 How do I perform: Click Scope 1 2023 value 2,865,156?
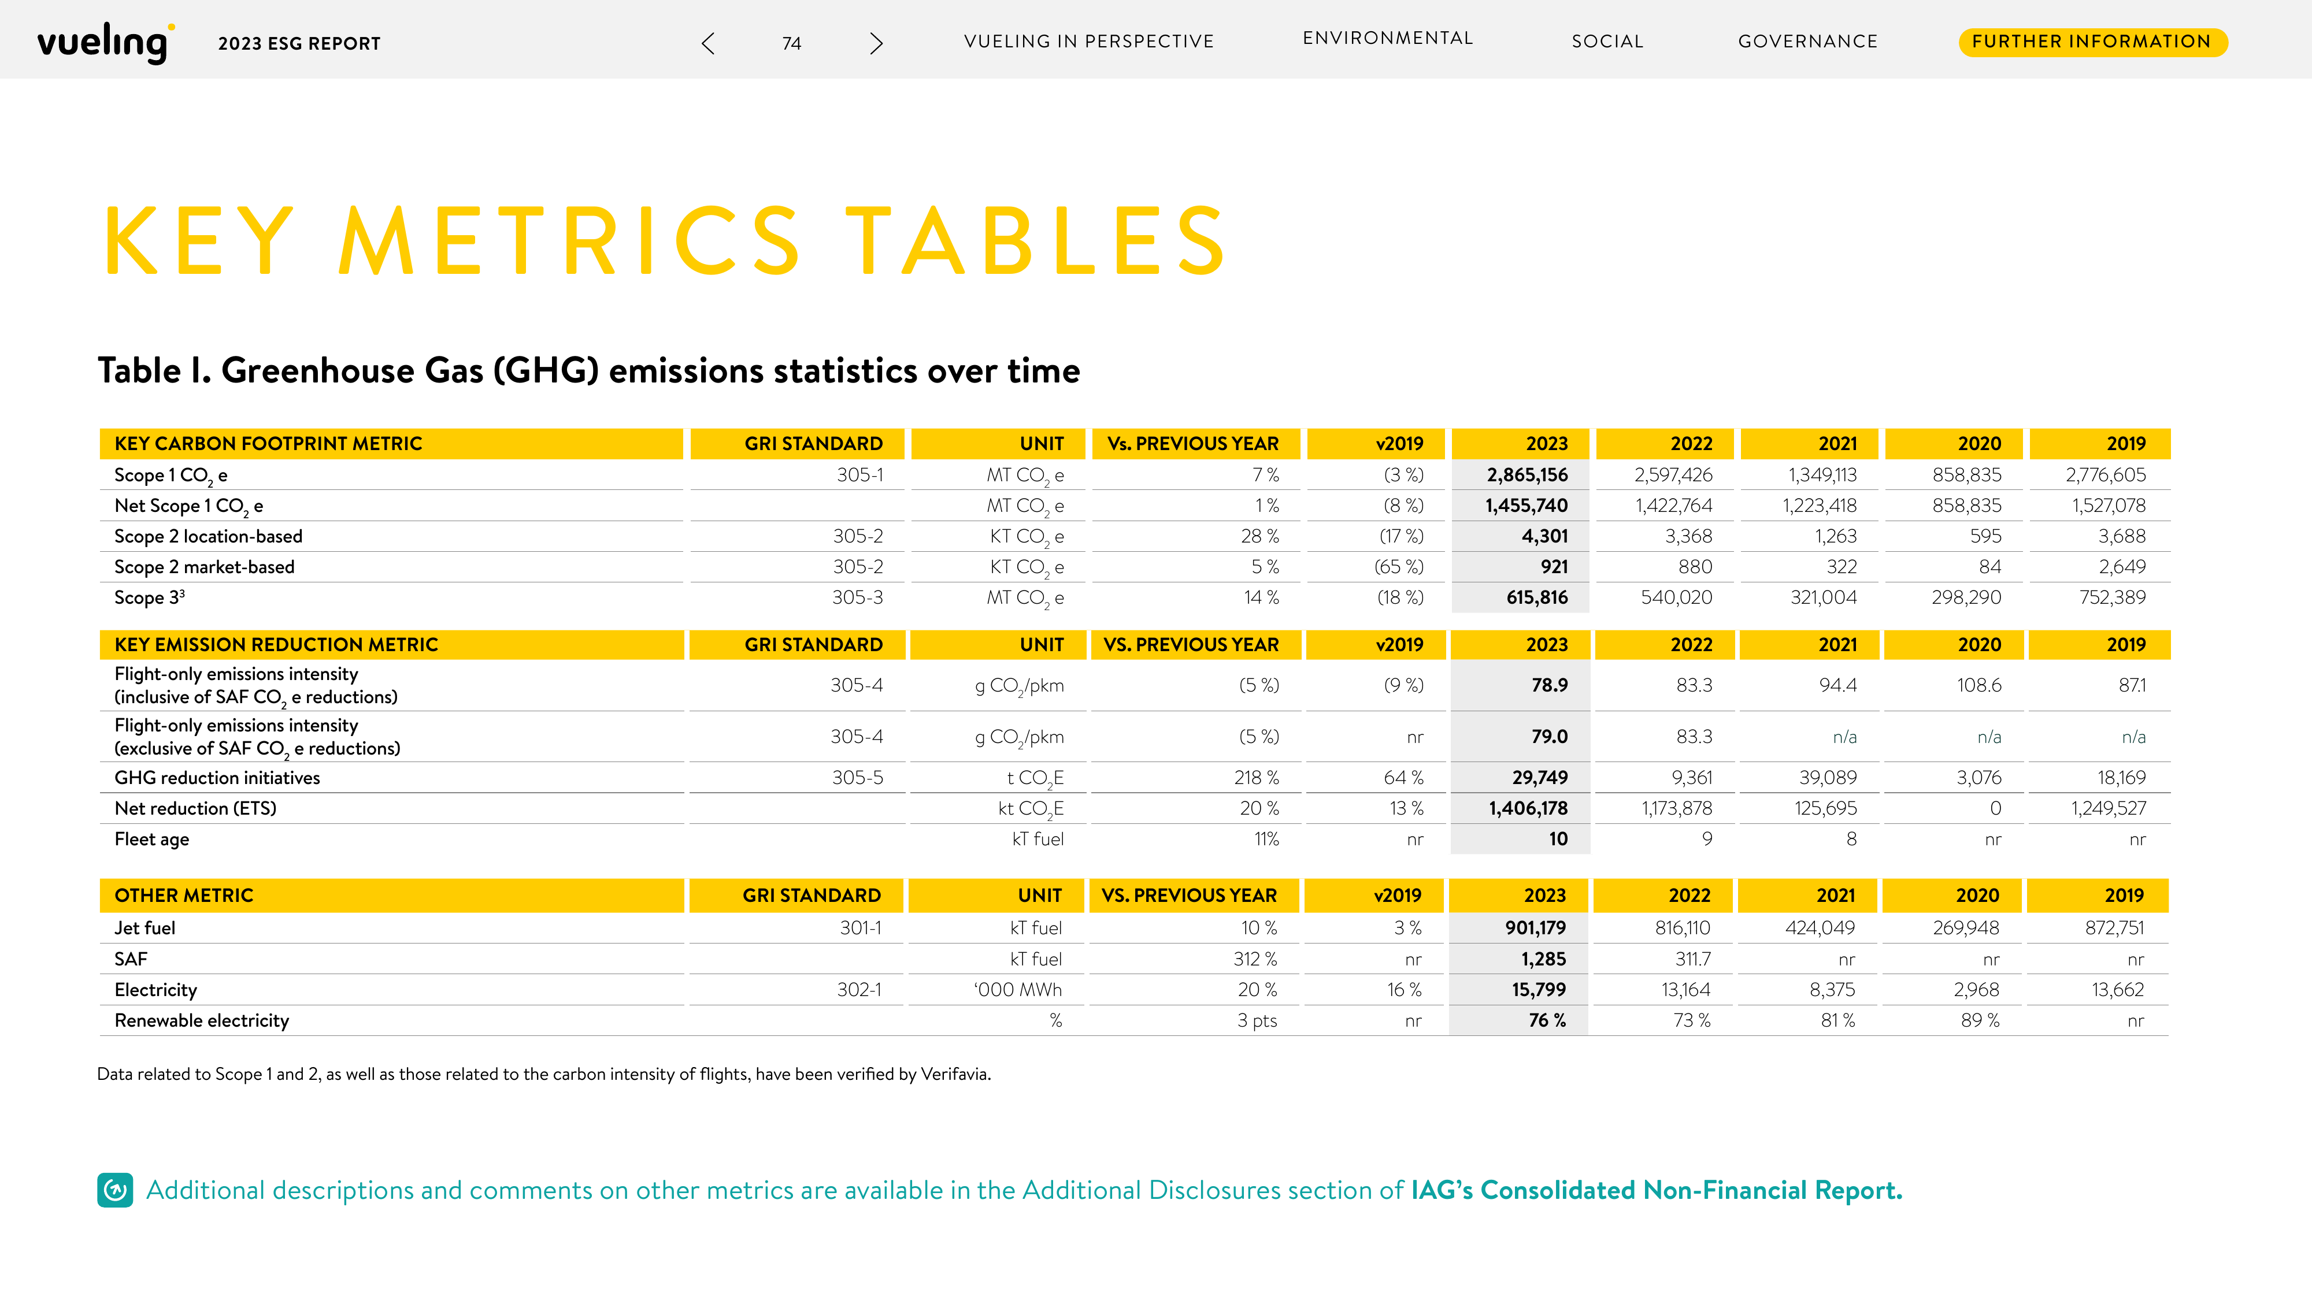coord(1526,474)
